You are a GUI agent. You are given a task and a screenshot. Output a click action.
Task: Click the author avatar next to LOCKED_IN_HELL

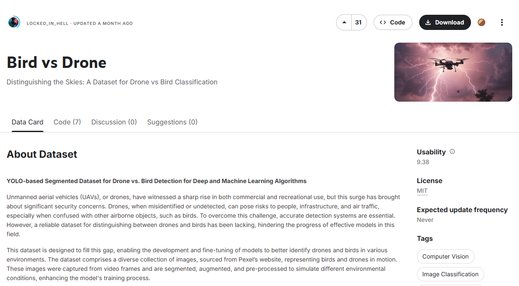(x=14, y=22)
